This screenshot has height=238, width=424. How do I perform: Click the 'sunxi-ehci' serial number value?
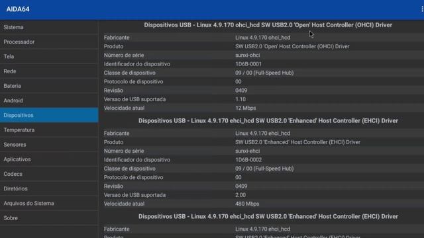tap(247, 151)
